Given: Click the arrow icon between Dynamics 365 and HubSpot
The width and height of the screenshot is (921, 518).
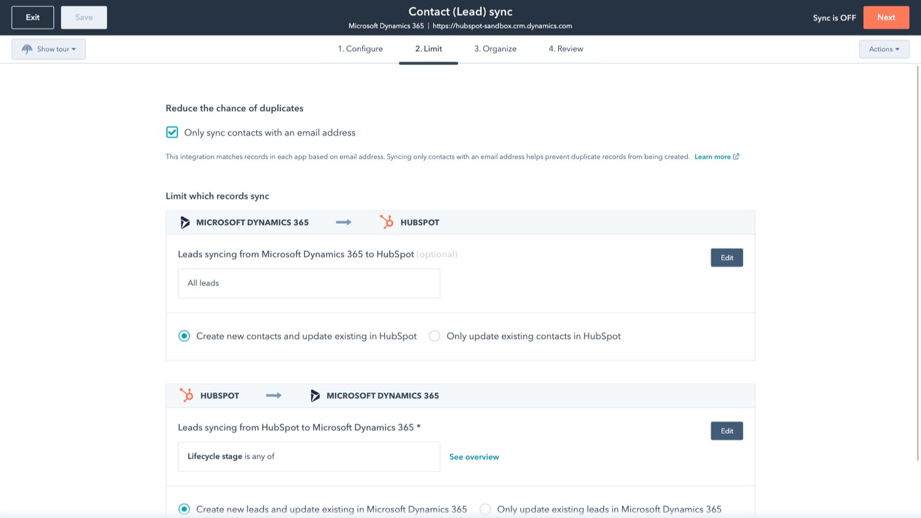Looking at the screenshot, I should (x=343, y=222).
